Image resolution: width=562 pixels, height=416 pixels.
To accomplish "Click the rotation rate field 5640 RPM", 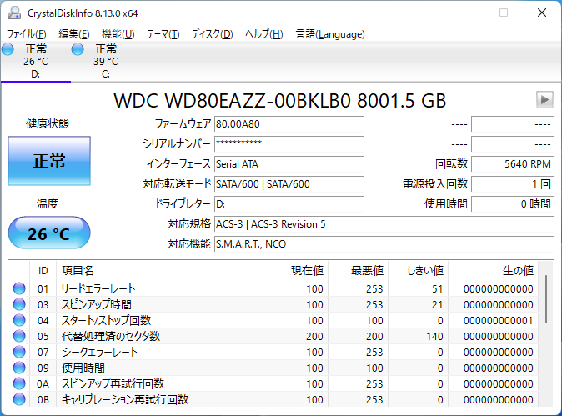I will [513, 164].
